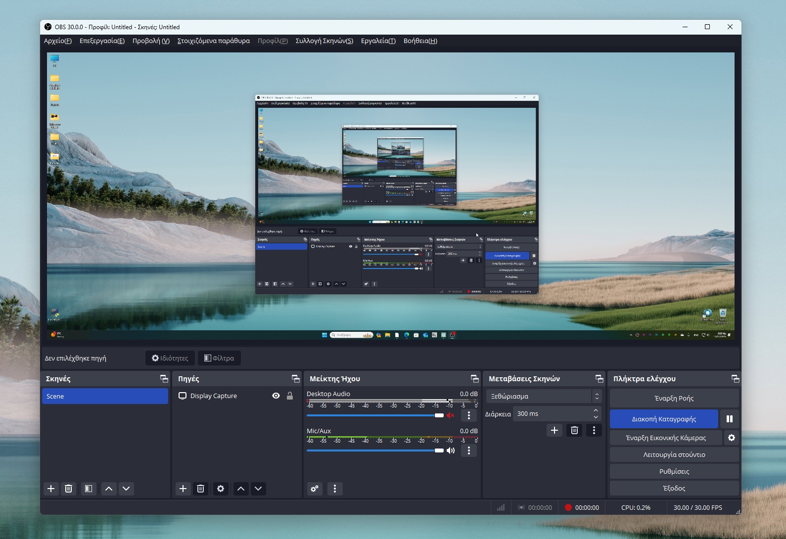Viewport: 786px width, 539px height.
Task: Pause the recording with pause icon
Action: 729,419
